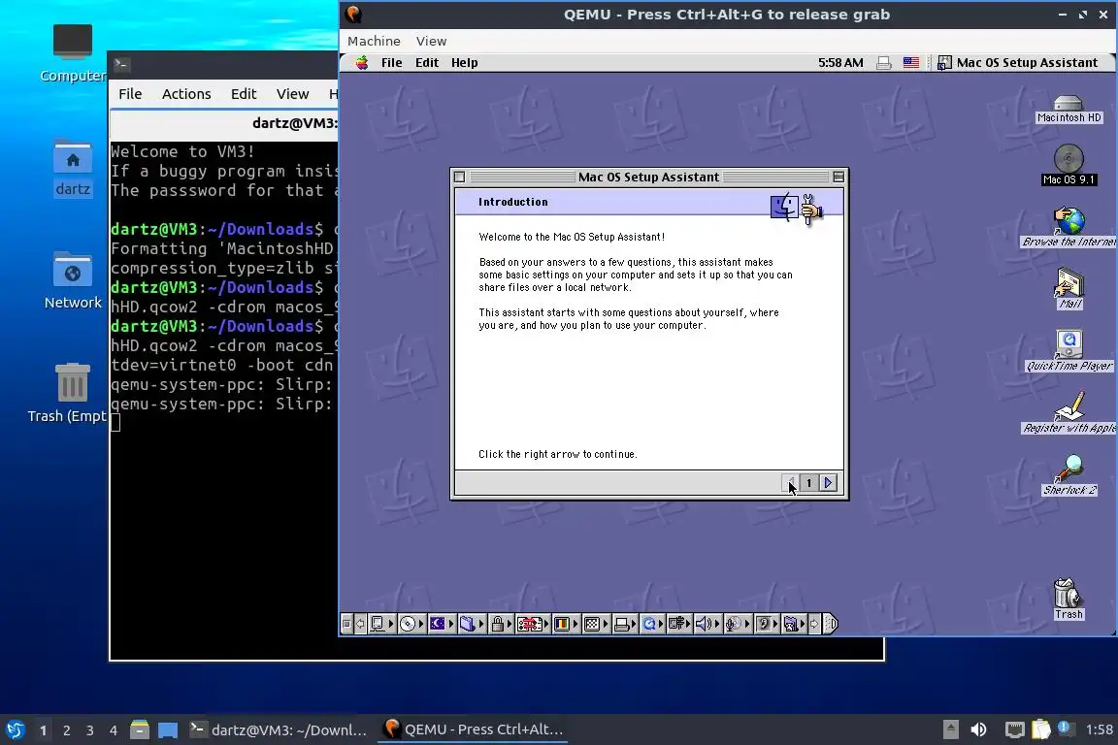Select the Computer icon on the host desktop
This screenshot has height=745, width=1118.
(72, 52)
